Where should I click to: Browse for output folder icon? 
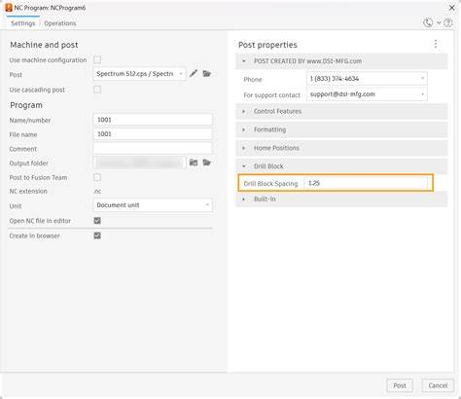(207, 163)
